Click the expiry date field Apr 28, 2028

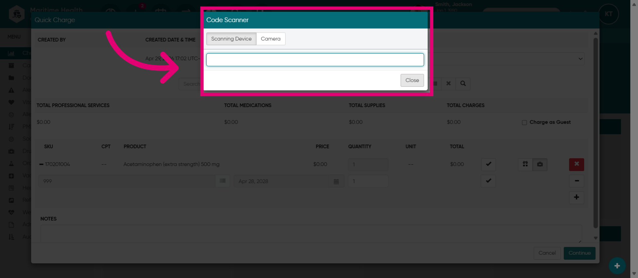281,181
